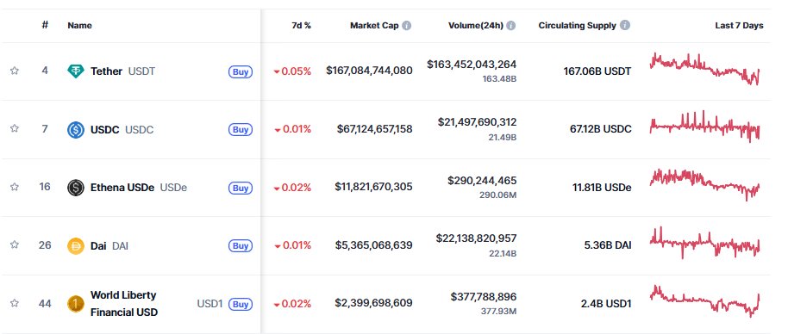Open the World Liberty Financial USD name link
This screenshot has height=334, width=788.
point(123,303)
